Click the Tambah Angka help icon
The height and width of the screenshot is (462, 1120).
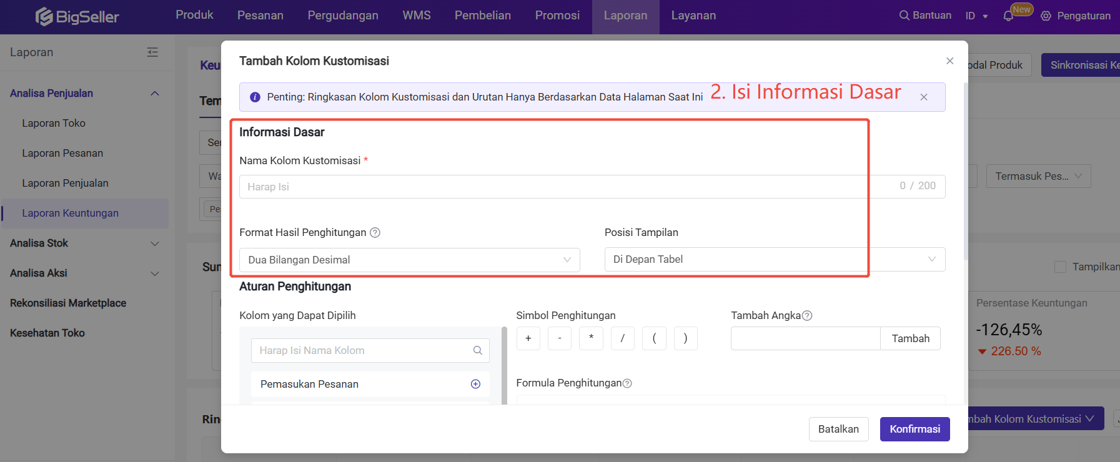coord(807,316)
